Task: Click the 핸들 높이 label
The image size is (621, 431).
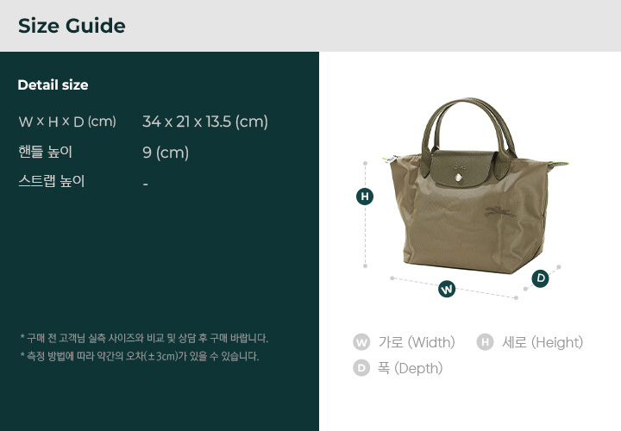Action: click(45, 152)
